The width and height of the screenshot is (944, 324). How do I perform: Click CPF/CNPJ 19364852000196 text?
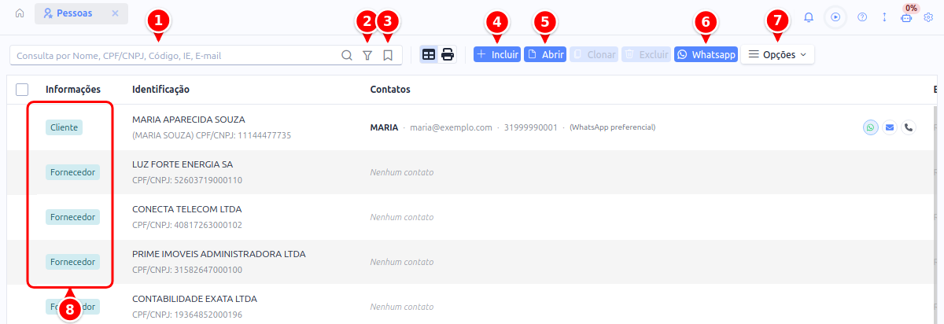click(187, 315)
